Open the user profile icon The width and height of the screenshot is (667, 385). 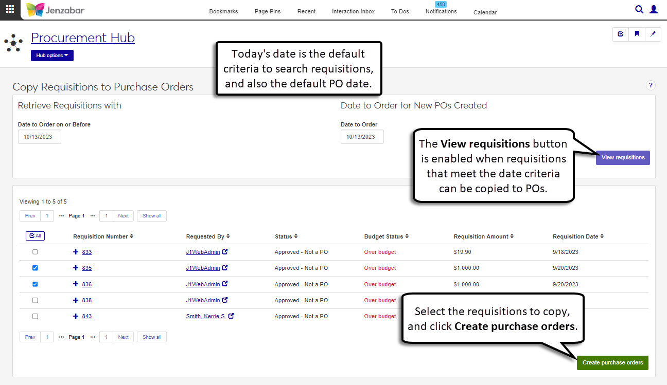click(654, 9)
